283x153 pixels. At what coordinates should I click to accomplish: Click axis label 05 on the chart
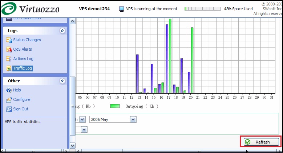pyautogui.click(x=80, y=97)
